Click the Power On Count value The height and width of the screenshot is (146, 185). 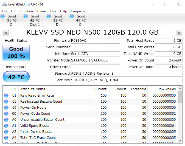click(x=169, y=60)
